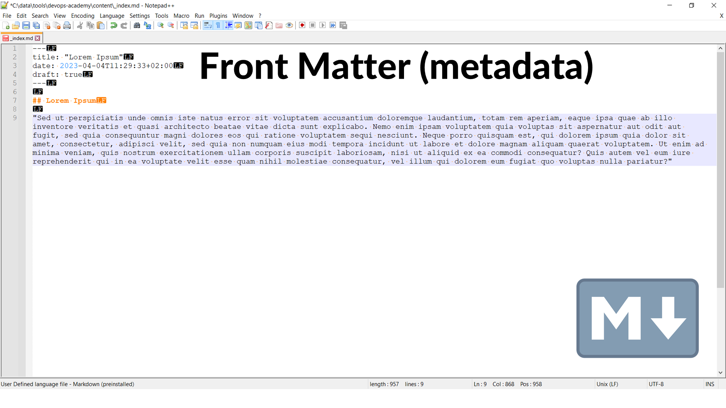Click the Print toolbar icon

pyautogui.click(x=67, y=25)
